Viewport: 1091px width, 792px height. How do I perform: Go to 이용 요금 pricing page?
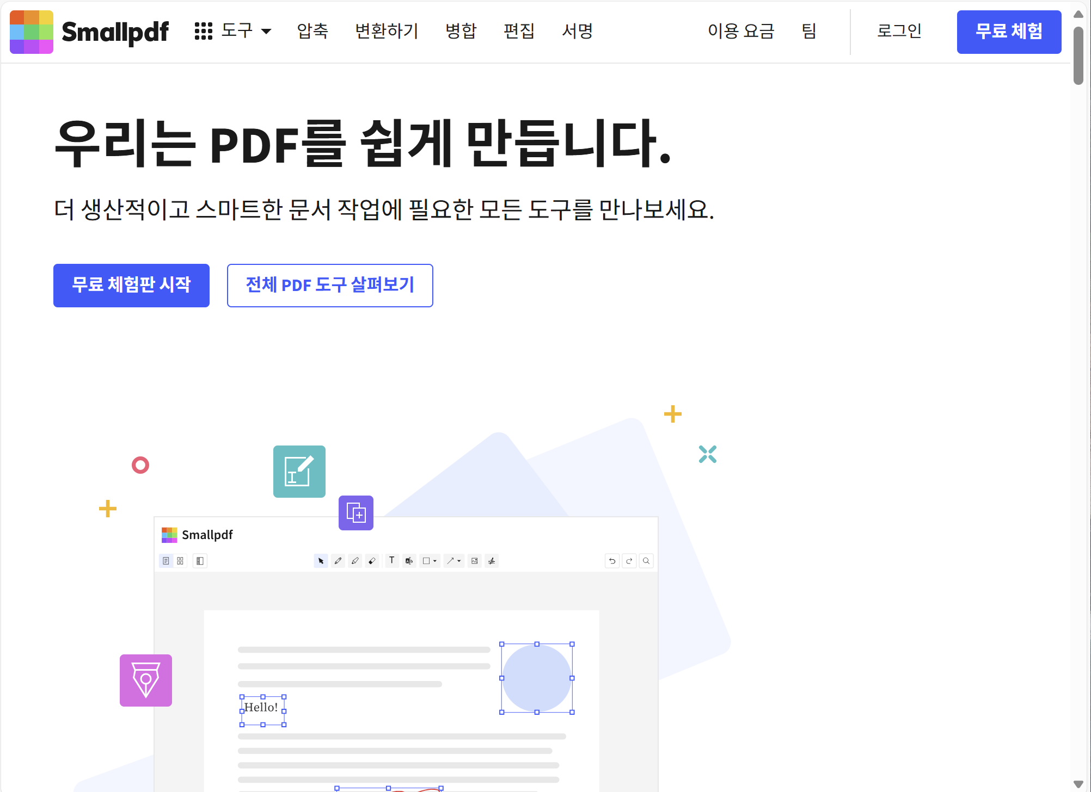[741, 31]
